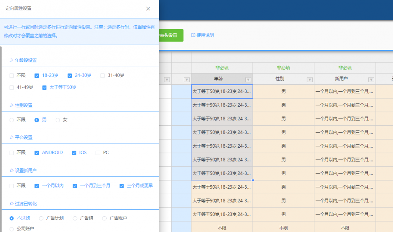
Task: Select first row 年龄 cell
Action: click(222, 91)
